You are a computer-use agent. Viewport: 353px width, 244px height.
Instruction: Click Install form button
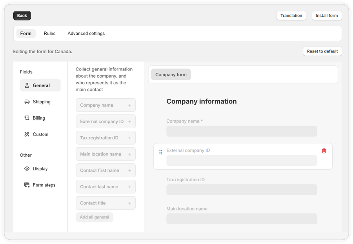[x=327, y=16]
